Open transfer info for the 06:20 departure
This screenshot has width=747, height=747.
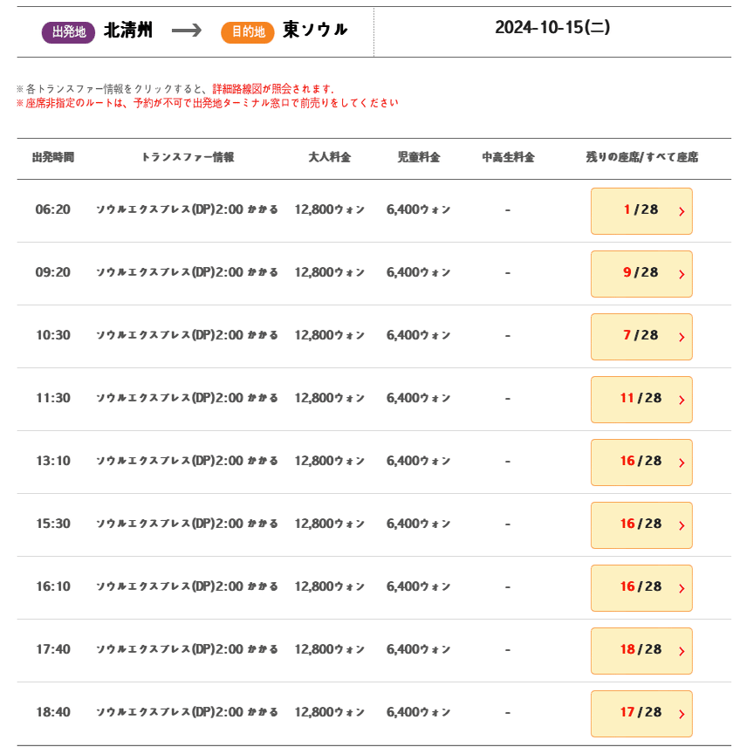coord(187,210)
